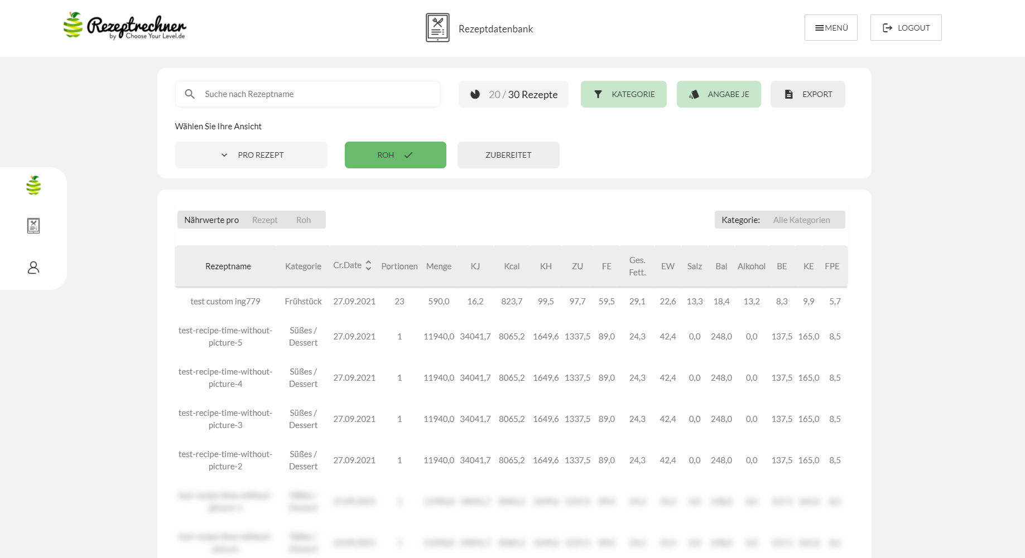The image size is (1025, 558).
Task: Click the 823,7 Kcal value
Action: [512, 302]
